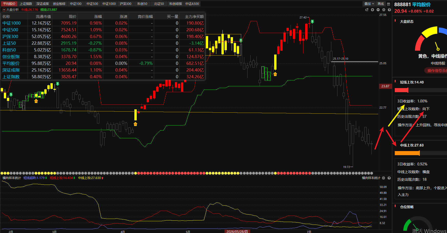Open settings gear for 横向样本统计 sub-chart
The image size is (447, 233).
tap(384, 178)
